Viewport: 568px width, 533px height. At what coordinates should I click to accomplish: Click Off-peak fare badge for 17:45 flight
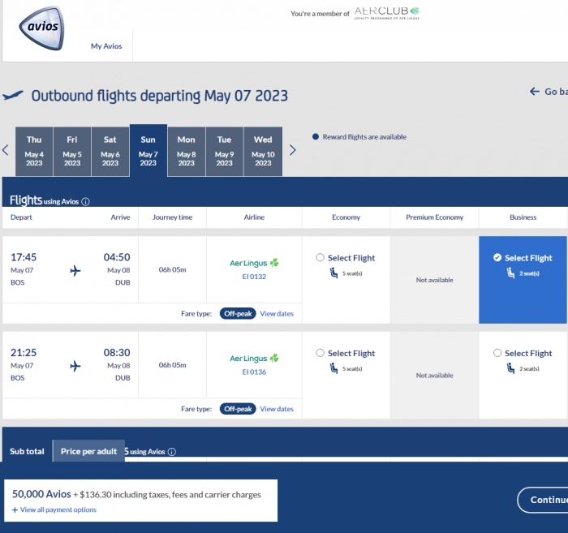pos(238,314)
